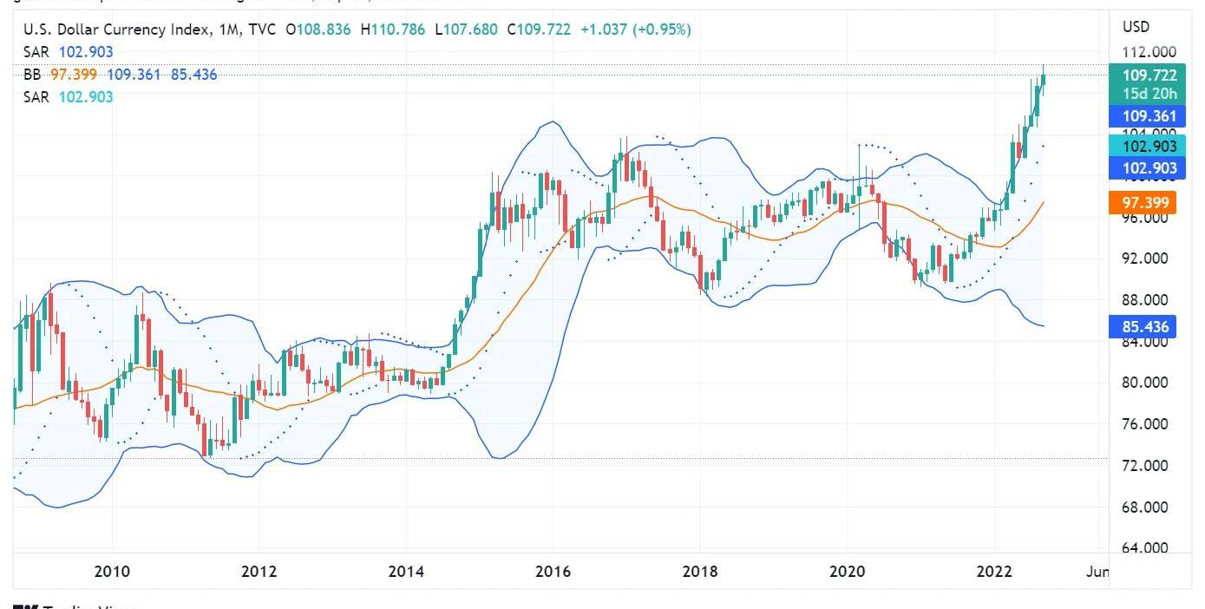Click the C109.722 close value in header

tap(543, 29)
